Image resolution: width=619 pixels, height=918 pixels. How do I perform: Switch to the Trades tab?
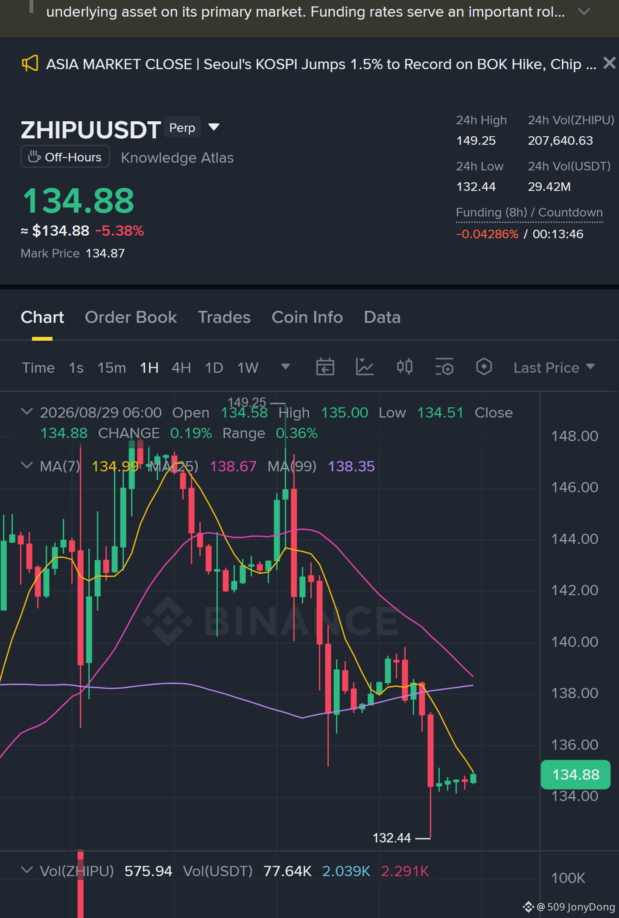(x=224, y=317)
